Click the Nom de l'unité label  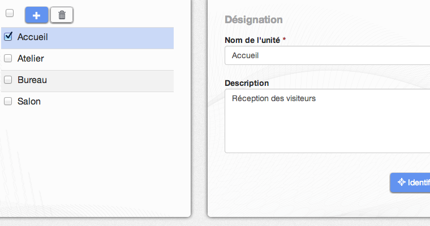coord(252,40)
